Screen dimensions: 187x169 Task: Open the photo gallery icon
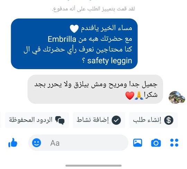click(137, 143)
